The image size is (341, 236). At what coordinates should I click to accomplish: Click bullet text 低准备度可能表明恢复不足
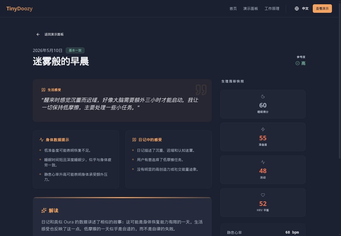tap(67, 150)
